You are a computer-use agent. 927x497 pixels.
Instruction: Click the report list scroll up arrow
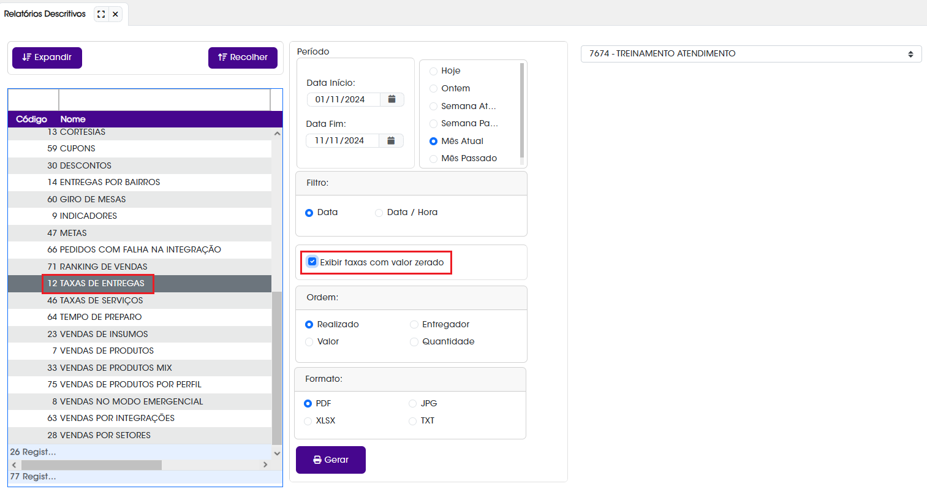pos(277,133)
